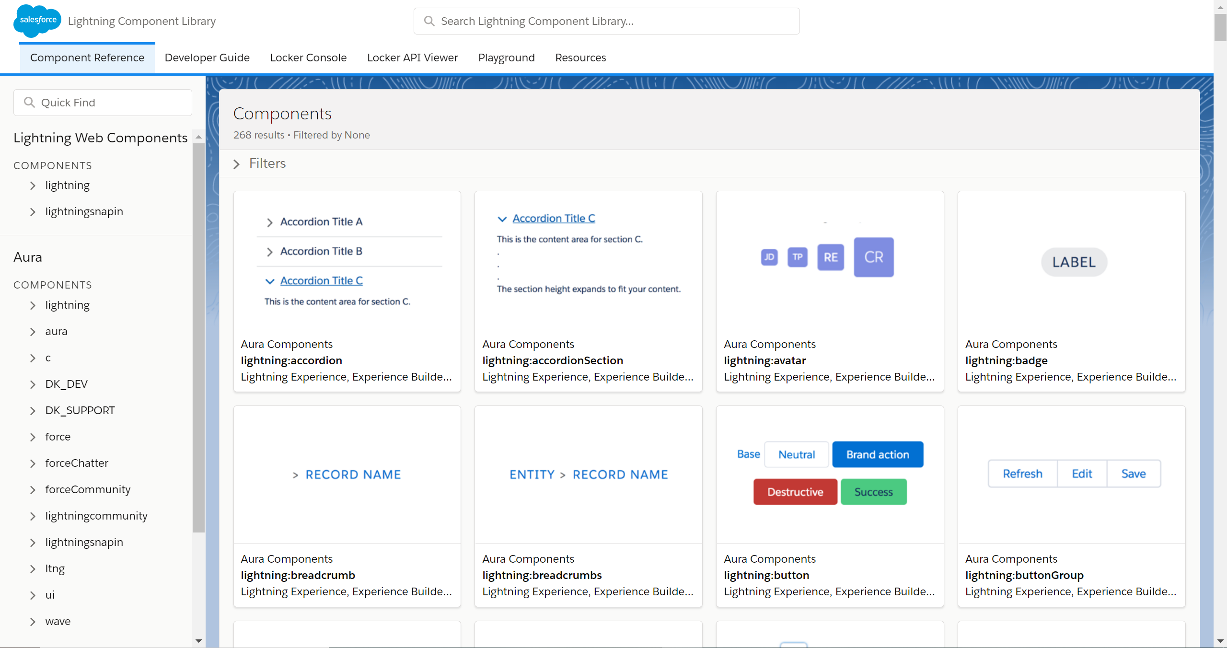
Task: Click the JD avatar preview
Action: [x=769, y=257]
